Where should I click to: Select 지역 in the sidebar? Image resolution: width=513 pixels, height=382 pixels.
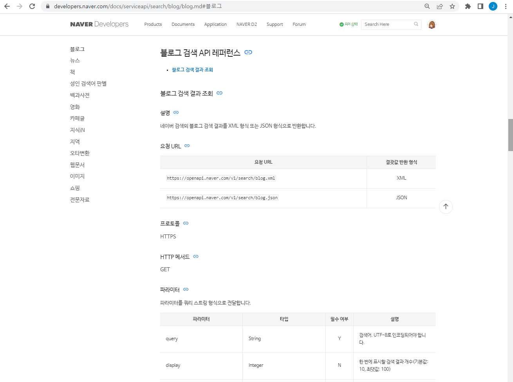[x=75, y=142]
